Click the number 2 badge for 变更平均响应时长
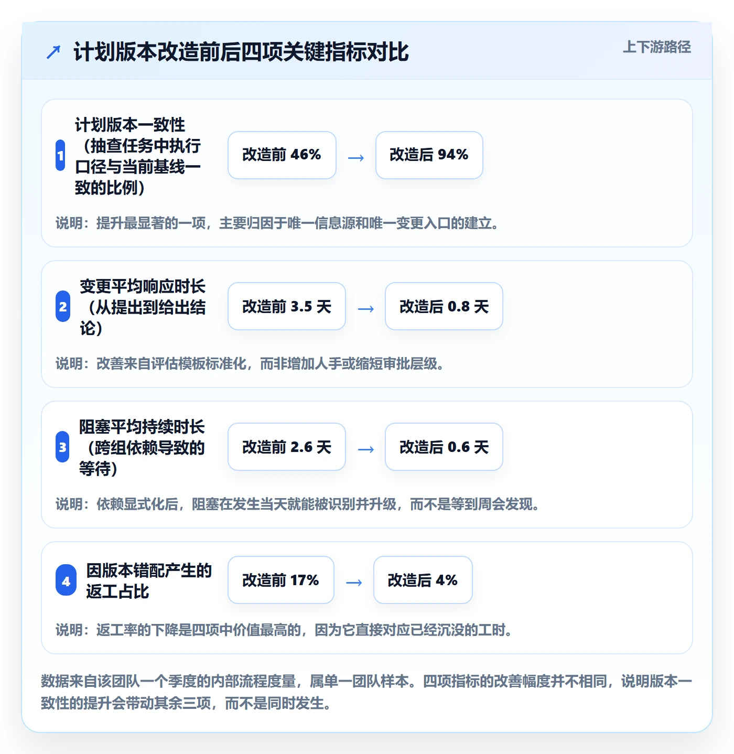This screenshot has width=734, height=754. click(63, 307)
